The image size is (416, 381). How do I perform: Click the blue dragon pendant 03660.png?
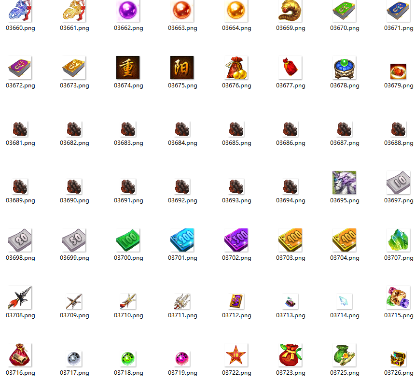click(x=20, y=11)
